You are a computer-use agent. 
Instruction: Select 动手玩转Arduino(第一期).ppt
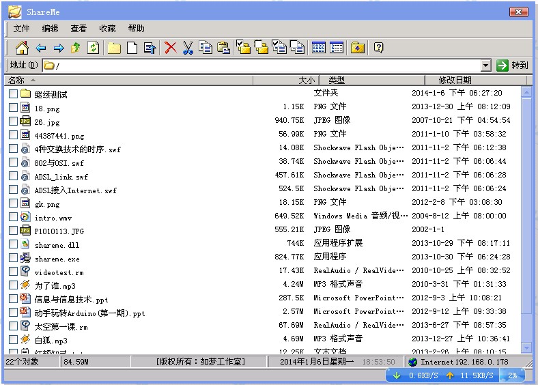[x=89, y=313]
